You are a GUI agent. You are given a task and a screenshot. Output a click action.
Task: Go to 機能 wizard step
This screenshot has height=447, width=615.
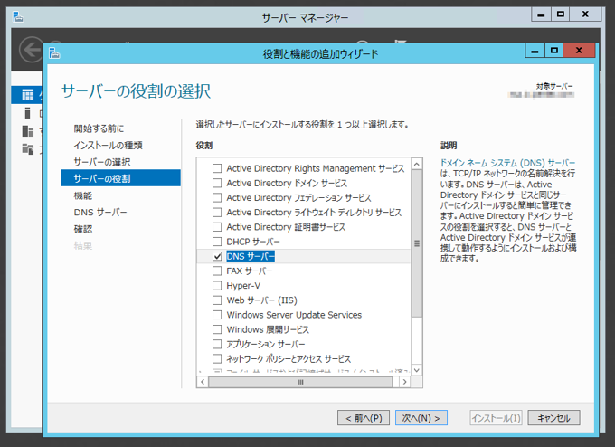click(x=83, y=195)
